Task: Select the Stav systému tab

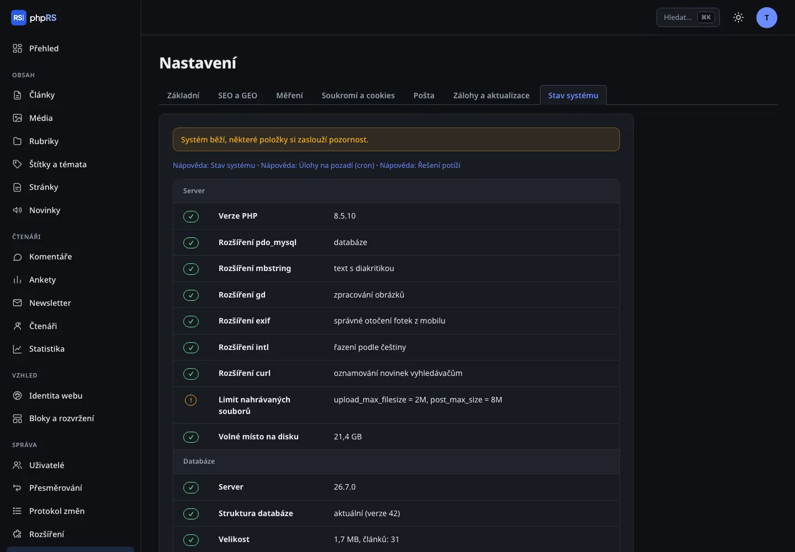Action: (x=573, y=95)
